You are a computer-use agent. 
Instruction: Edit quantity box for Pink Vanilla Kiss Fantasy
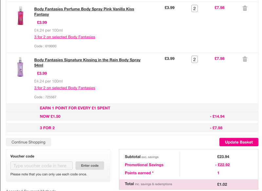(x=194, y=8)
